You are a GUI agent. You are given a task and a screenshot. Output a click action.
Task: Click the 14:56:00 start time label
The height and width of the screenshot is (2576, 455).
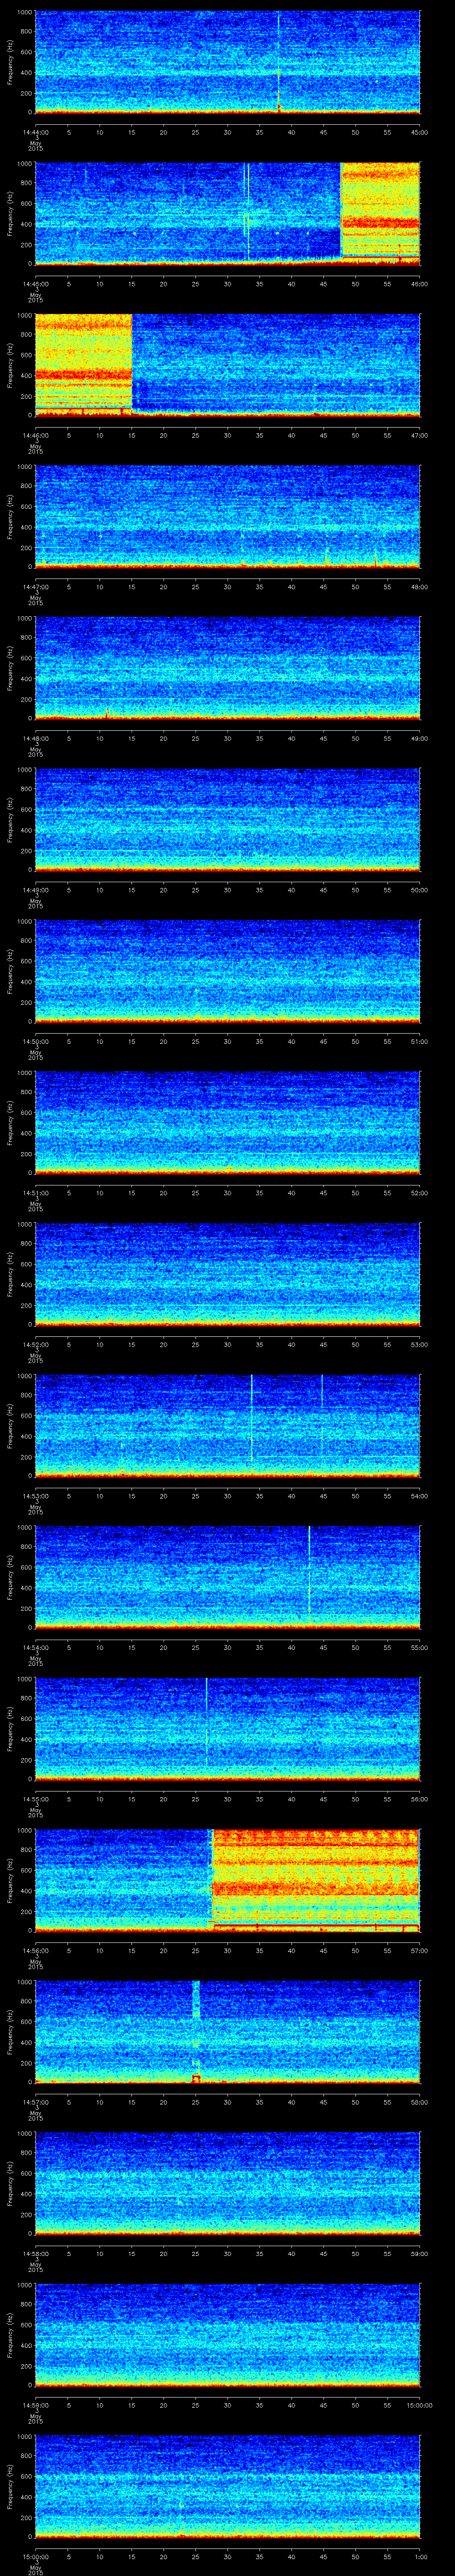tap(35, 1951)
